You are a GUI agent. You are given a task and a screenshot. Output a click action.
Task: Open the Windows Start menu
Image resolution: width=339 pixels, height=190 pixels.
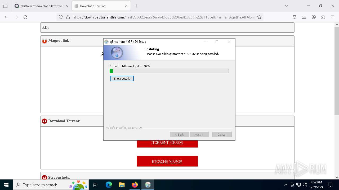click(x=6, y=185)
